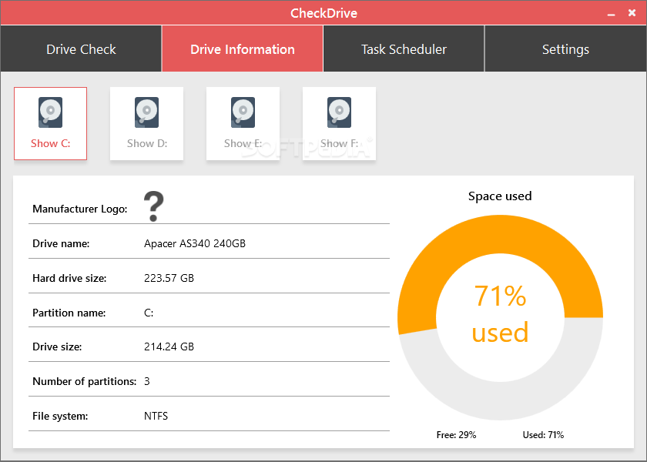This screenshot has width=647, height=462.
Task: Switch to the Drive Check tab
Action: point(81,49)
